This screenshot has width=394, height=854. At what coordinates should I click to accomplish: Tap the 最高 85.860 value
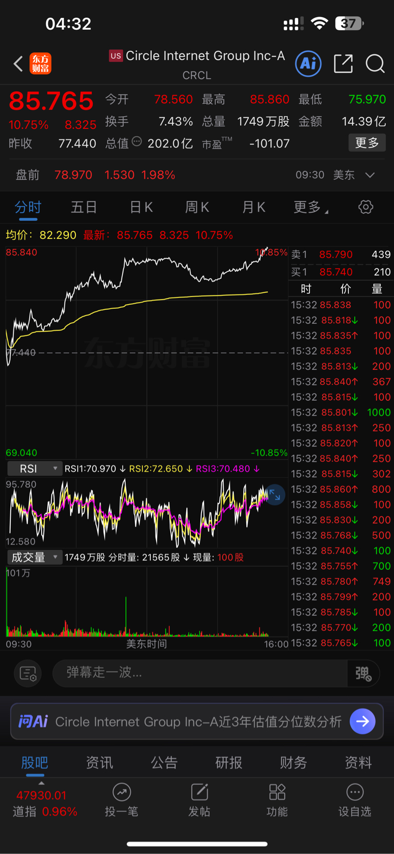coord(270,99)
